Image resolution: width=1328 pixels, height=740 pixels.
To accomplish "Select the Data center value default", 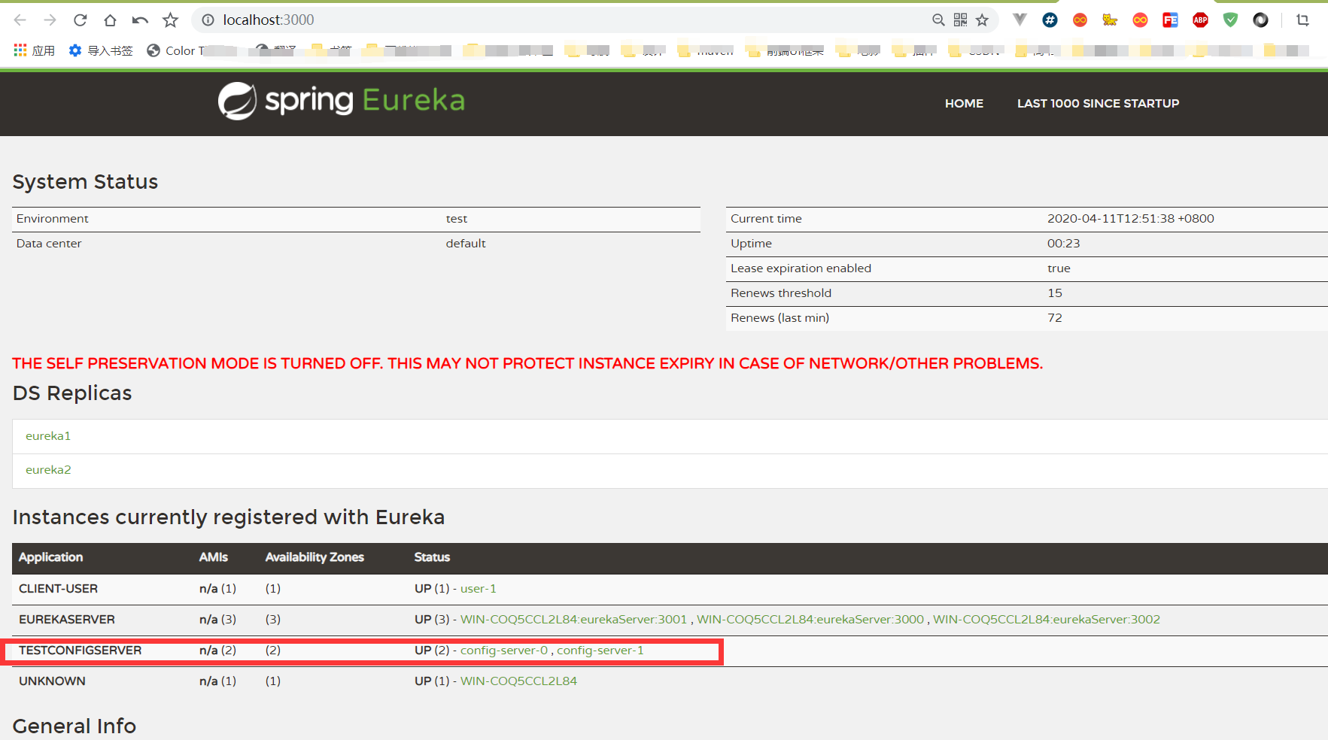I will coord(466,244).
